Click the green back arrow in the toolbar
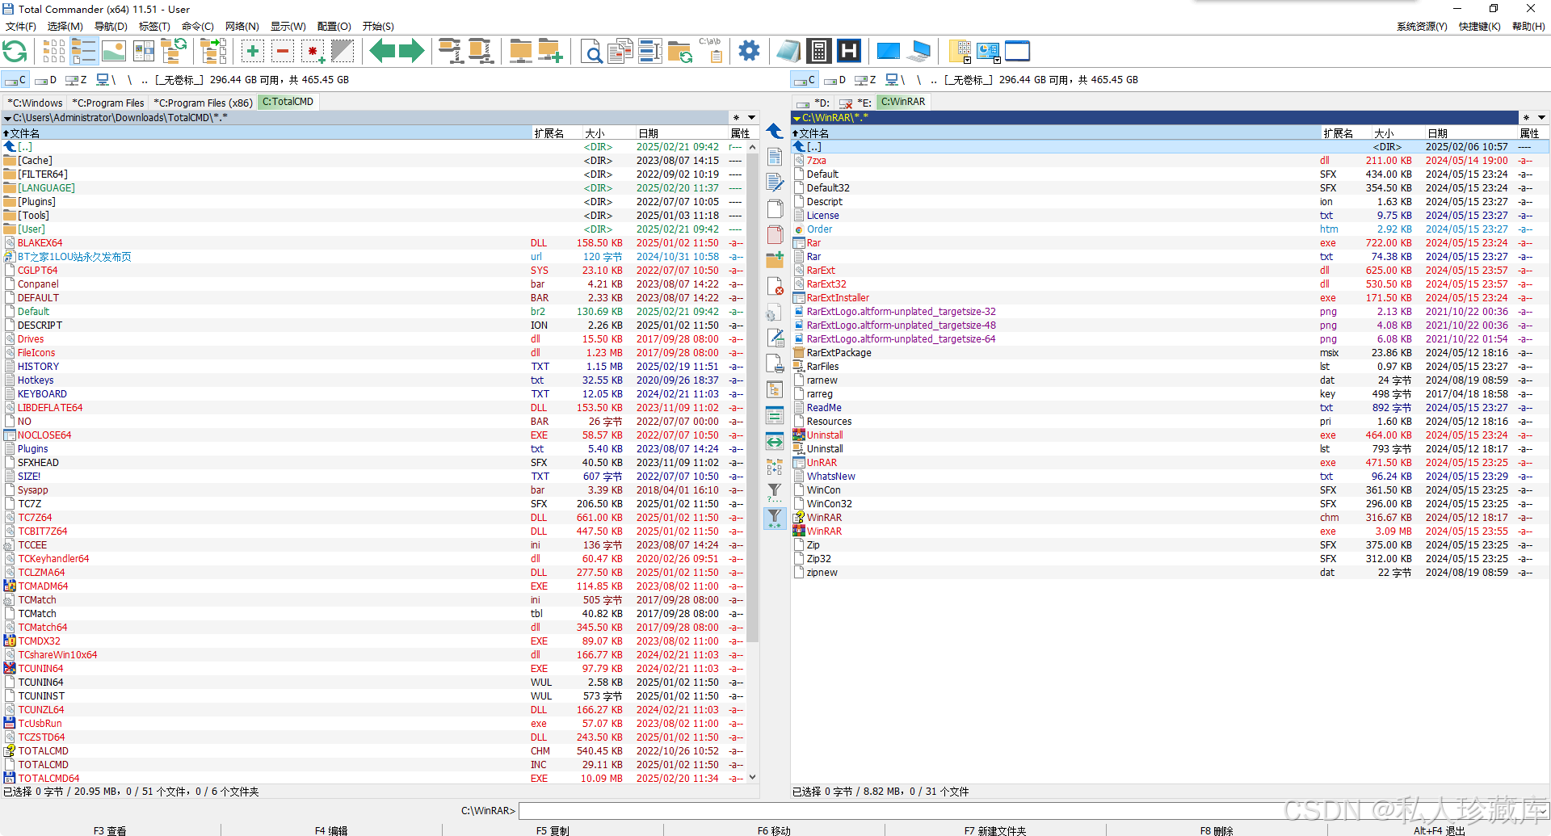 (382, 52)
